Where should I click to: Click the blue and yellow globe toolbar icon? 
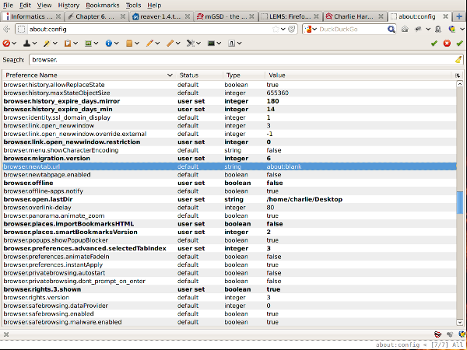pyautogui.click(x=451, y=30)
